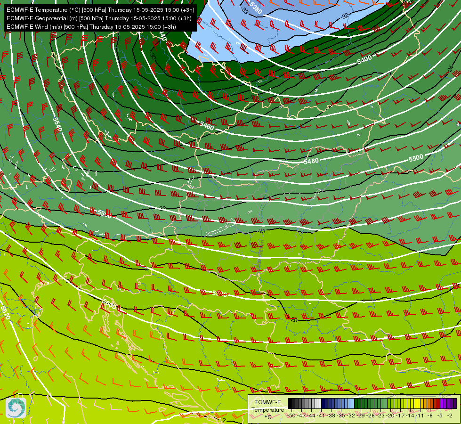Screen dimensions: 461x424
Task: Click the 5620 geopotential contour label
Action: 5,313
